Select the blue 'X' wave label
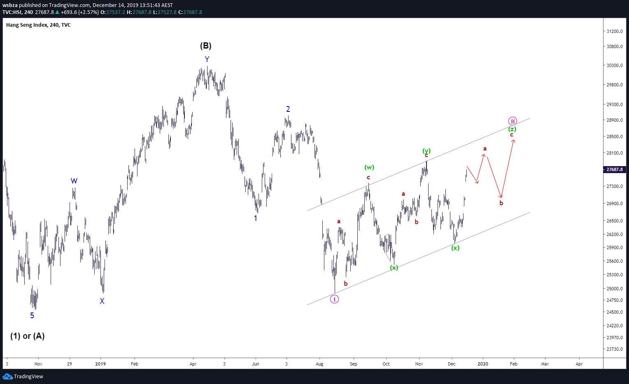 (102, 301)
